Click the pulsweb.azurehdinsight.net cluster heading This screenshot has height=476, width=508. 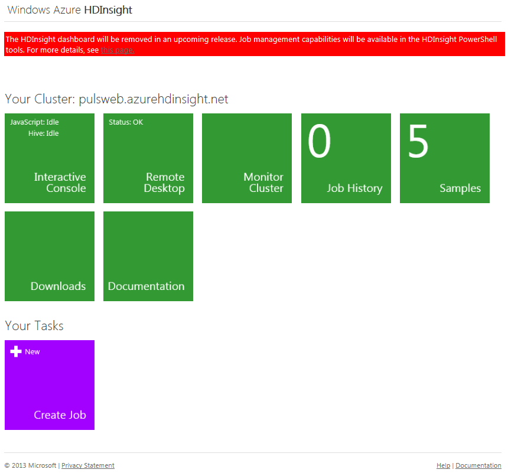point(154,99)
